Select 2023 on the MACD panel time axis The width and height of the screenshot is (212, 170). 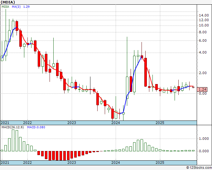tap(72, 163)
